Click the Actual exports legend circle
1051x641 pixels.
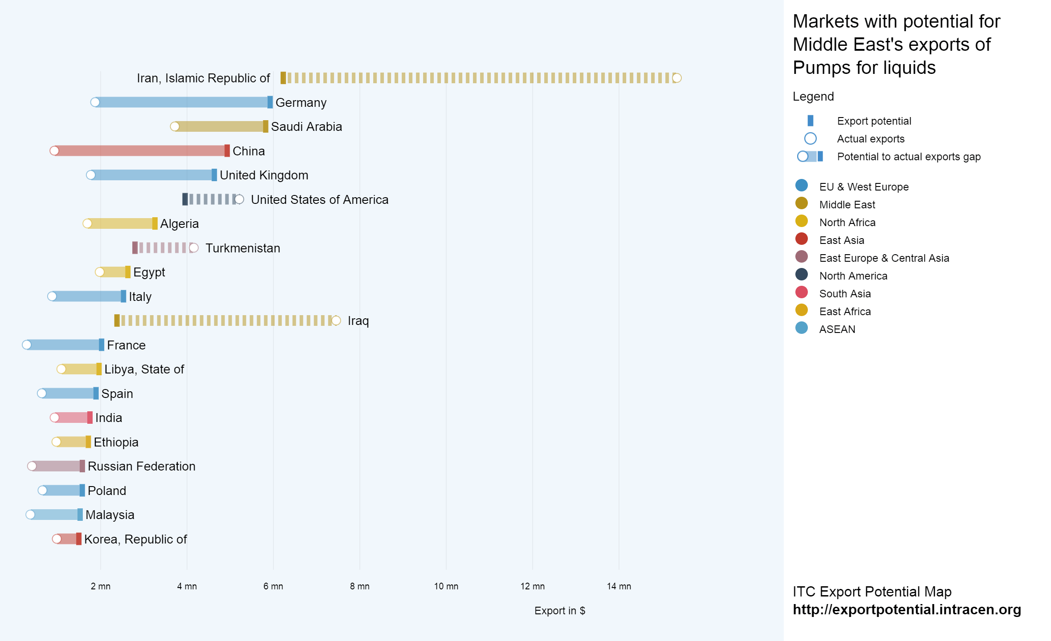point(810,138)
